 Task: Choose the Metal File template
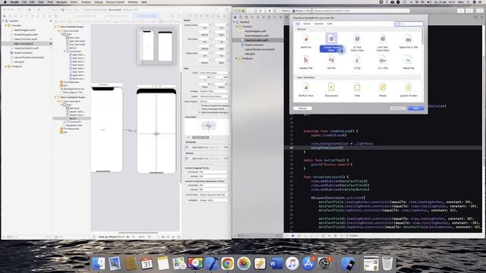(x=409, y=62)
